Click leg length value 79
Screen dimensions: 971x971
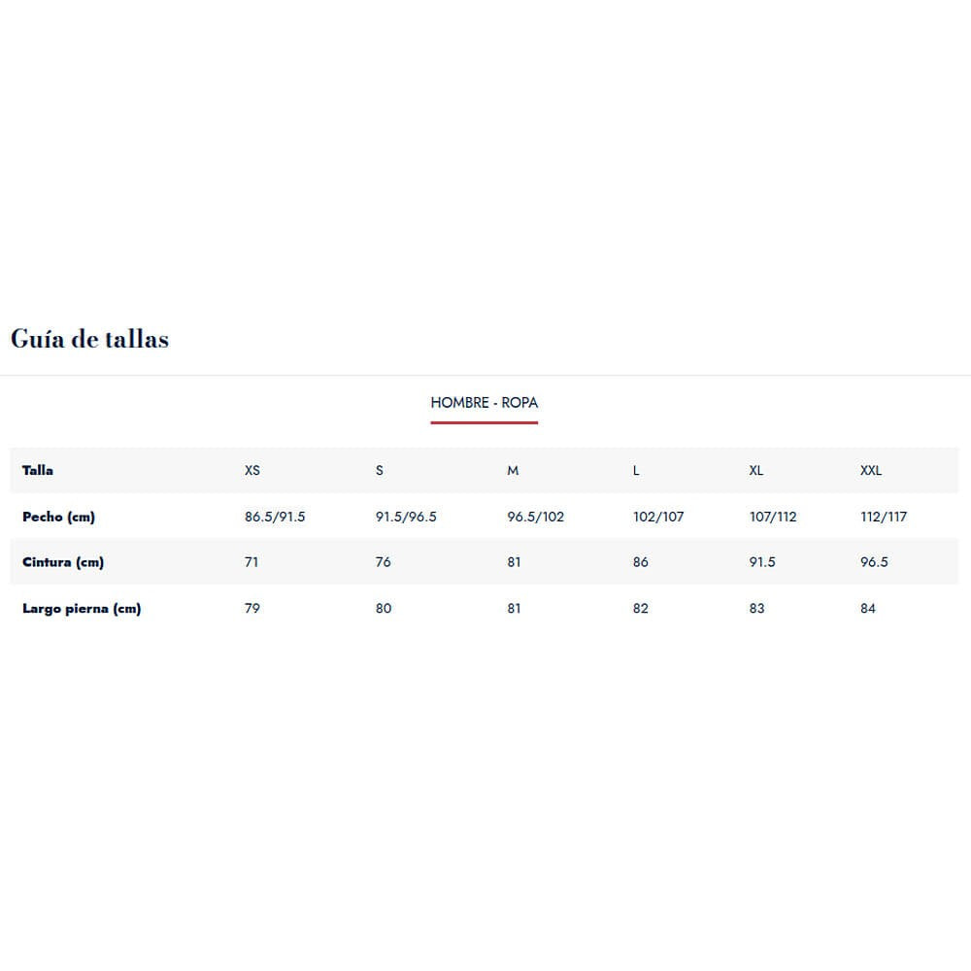click(x=252, y=609)
